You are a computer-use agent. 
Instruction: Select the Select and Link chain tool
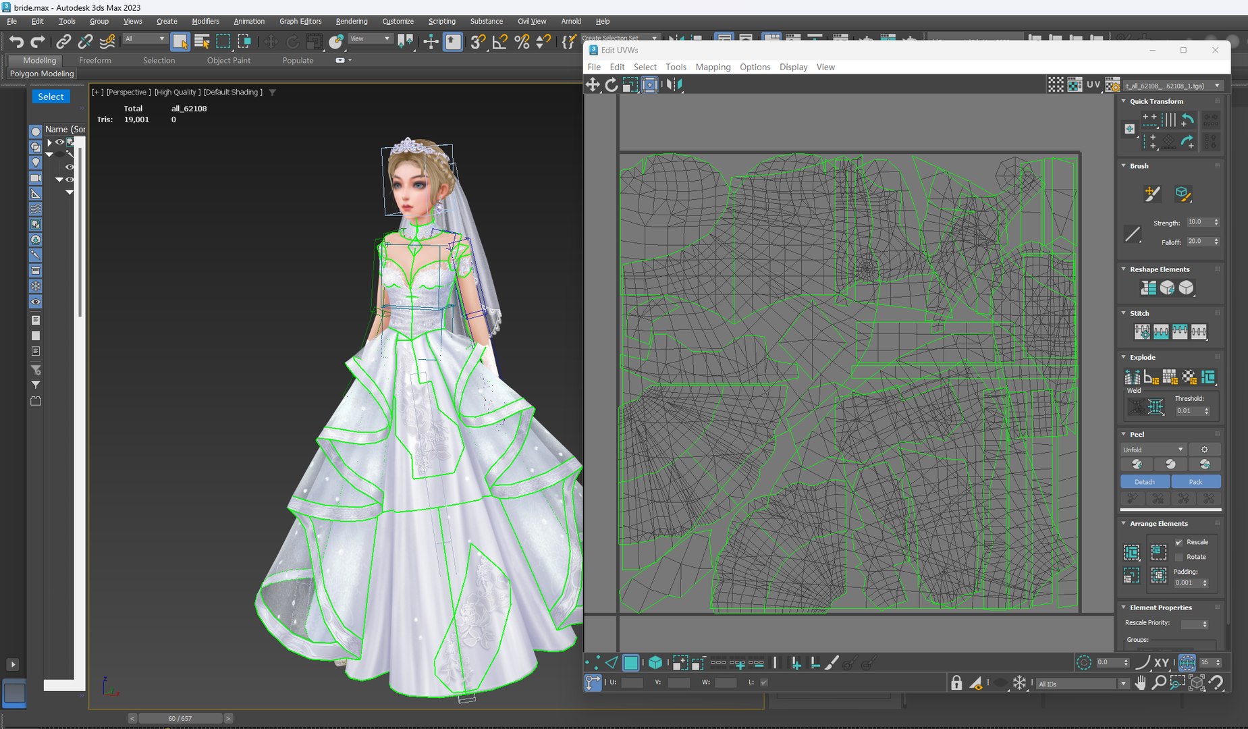(x=63, y=42)
